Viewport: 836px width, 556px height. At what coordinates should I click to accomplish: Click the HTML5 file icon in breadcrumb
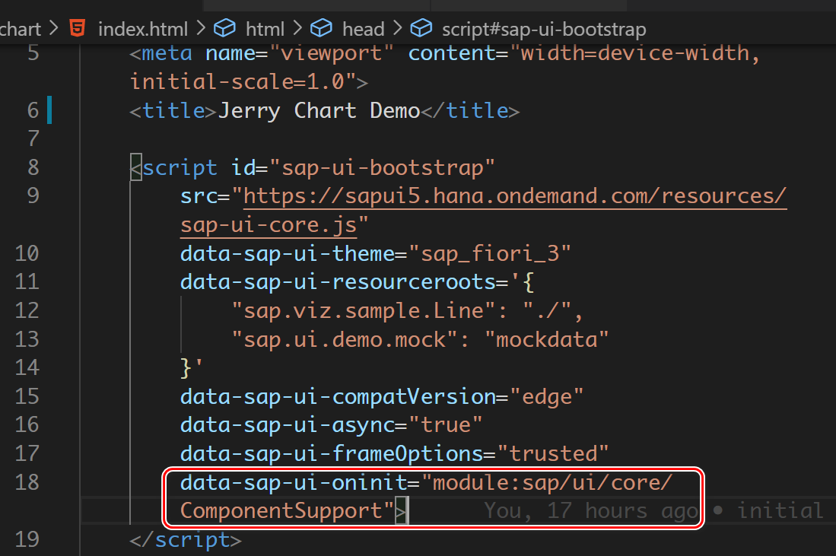[78, 27]
